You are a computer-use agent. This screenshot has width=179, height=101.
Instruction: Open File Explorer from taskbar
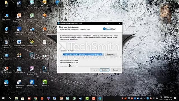click(16, 98)
